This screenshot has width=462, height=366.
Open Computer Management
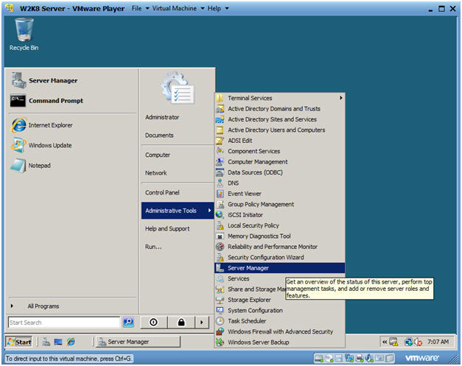[280, 162]
